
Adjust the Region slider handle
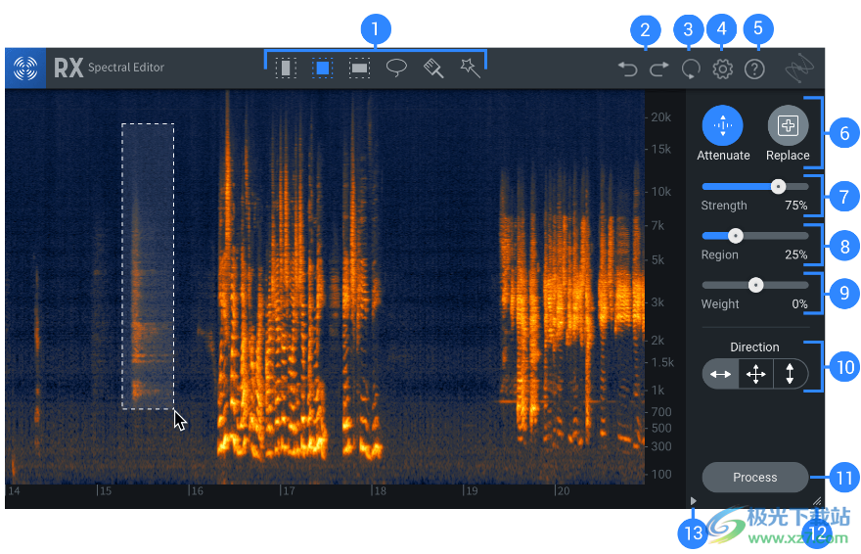736,236
